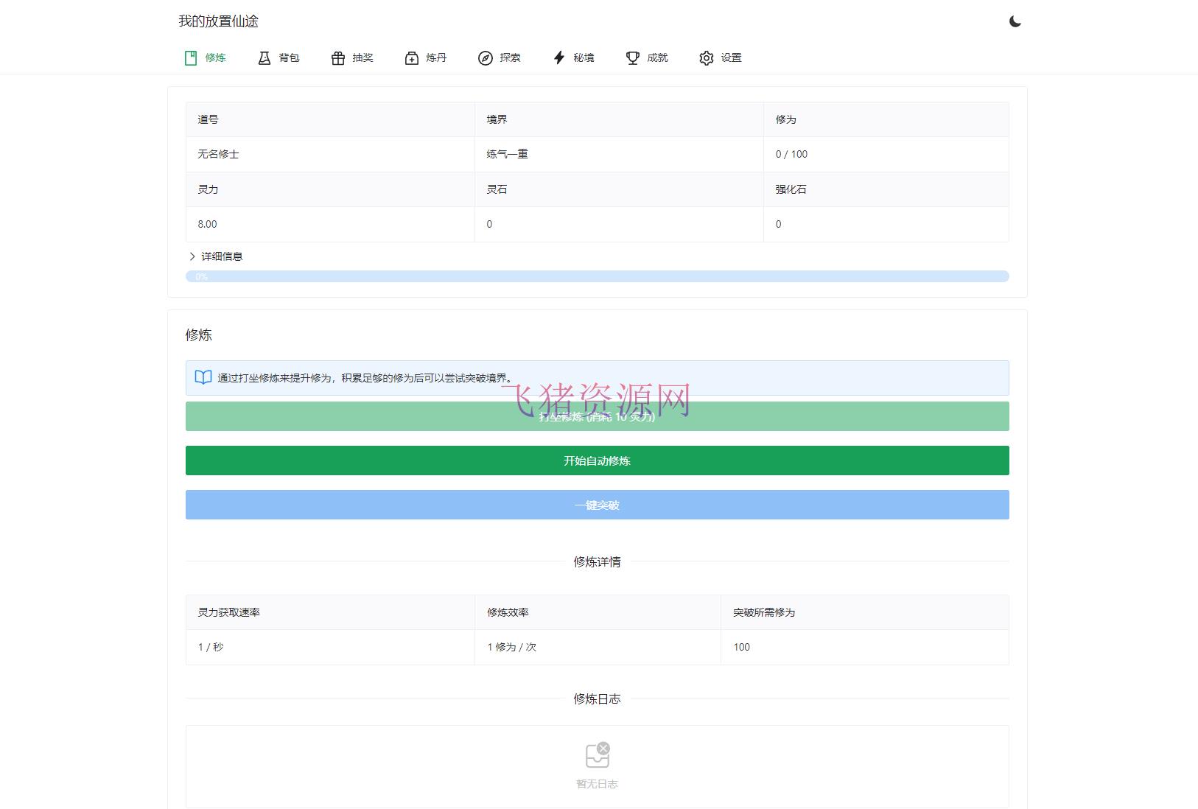Image resolution: width=1198 pixels, height=809 pixels.
Task: Click the book icon beside the cultivation tip
Action: click(x=202, y=377)
